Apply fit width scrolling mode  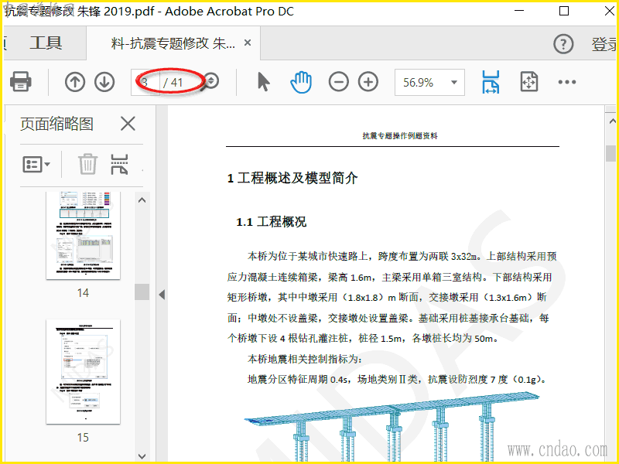coord(491,82)
